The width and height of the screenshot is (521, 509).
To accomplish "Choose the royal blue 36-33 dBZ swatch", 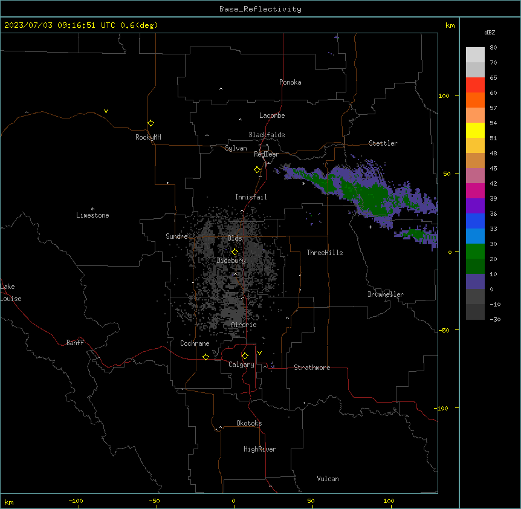I will pyautogui.click(x=475, y=221).
